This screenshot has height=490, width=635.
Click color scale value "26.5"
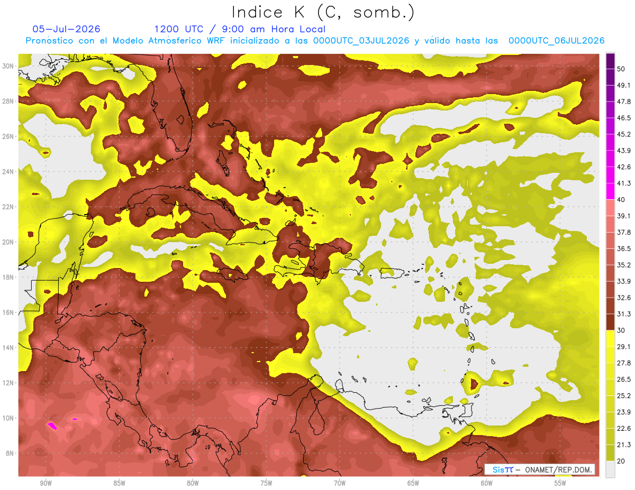tap(624, 380)
